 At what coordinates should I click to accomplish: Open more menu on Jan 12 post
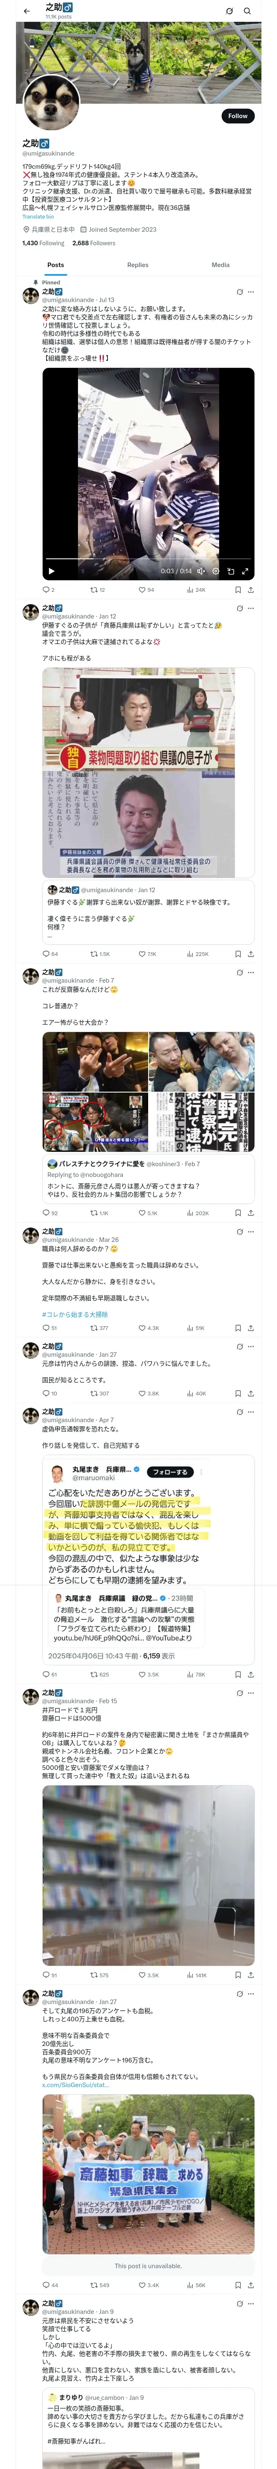(x=251, y=609)
